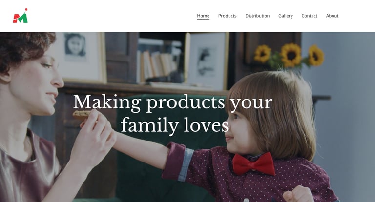Click the 'family loves' headline line

click(x=175, y=125)
